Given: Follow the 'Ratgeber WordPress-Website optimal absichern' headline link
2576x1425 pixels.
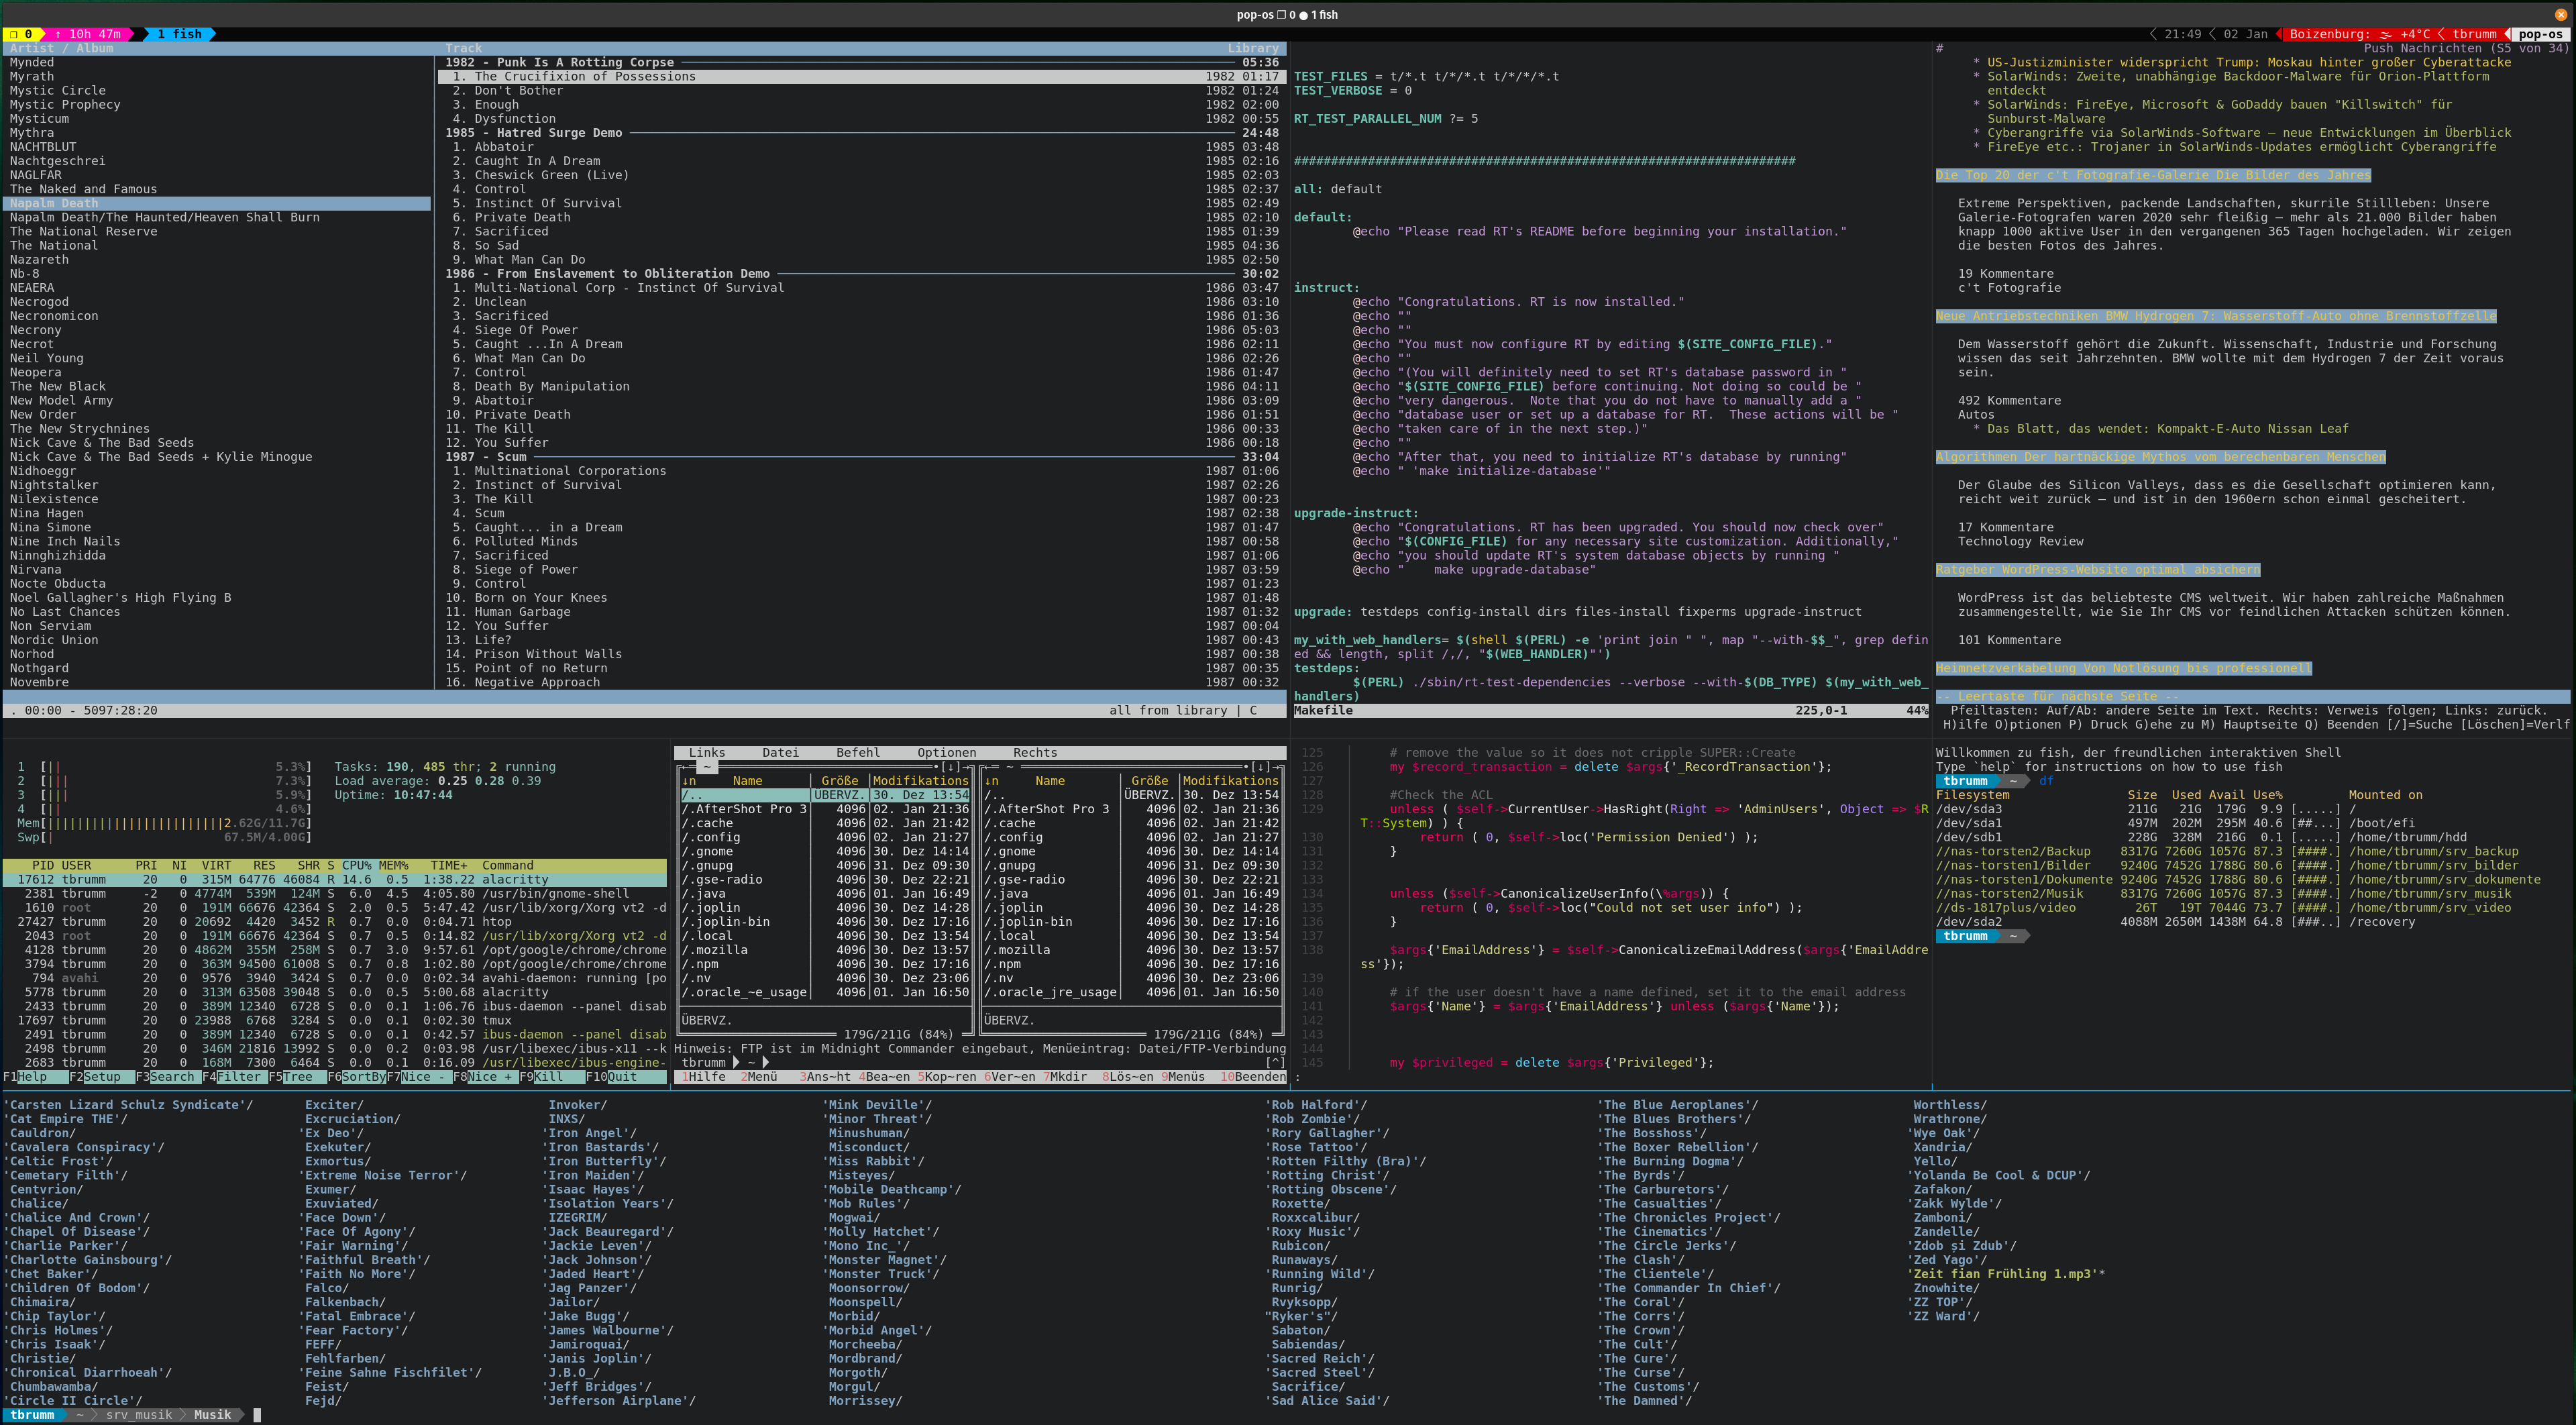Looking at the screenshot, I should tap(2097, 570).
